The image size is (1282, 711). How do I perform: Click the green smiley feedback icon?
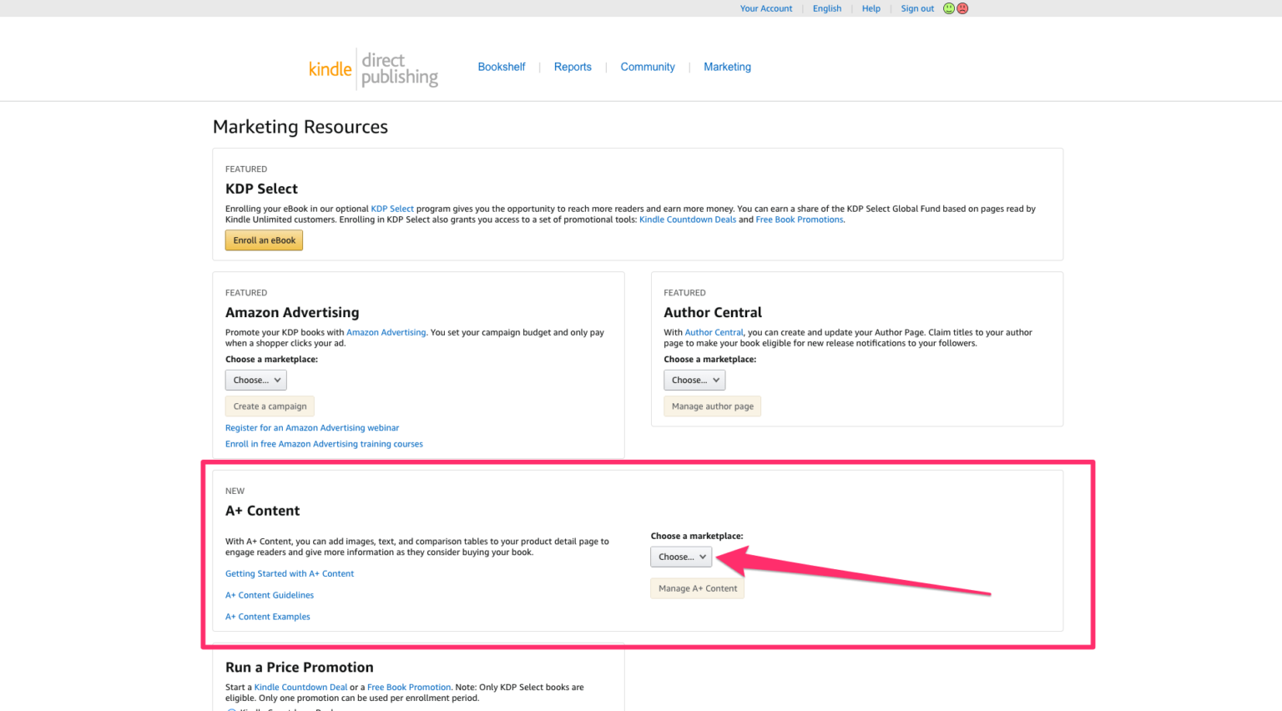tap(949, 8)
